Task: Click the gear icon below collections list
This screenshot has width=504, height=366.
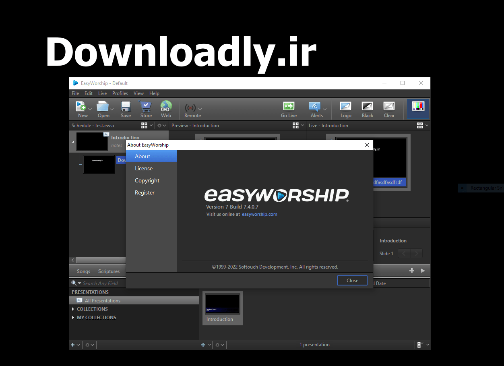Action: [x=87, y=345]
